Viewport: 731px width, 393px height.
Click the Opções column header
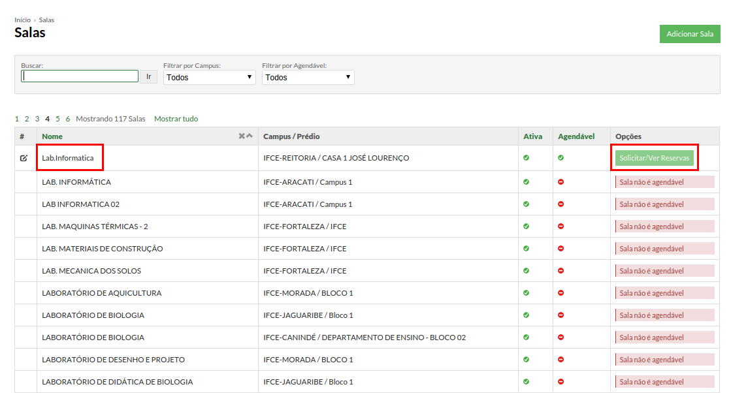628,136
